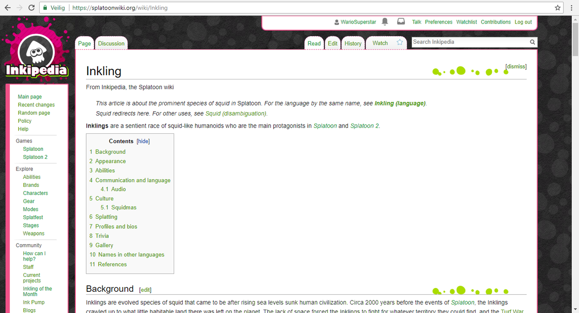Image resolution: width=579 pixels, height=313 pixels.
Task: Open the Policy link
Action: tap(25, 121)
